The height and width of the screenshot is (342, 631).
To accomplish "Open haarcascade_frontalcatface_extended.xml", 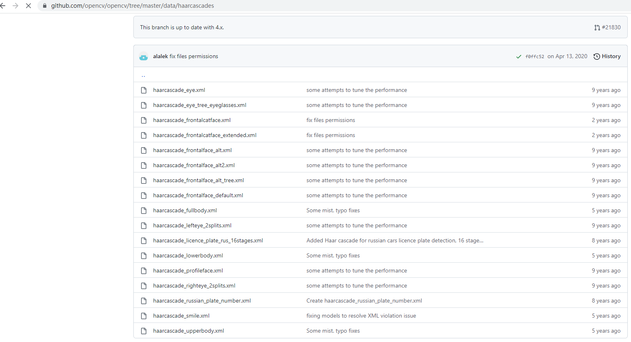I will (x=205, y=135).
